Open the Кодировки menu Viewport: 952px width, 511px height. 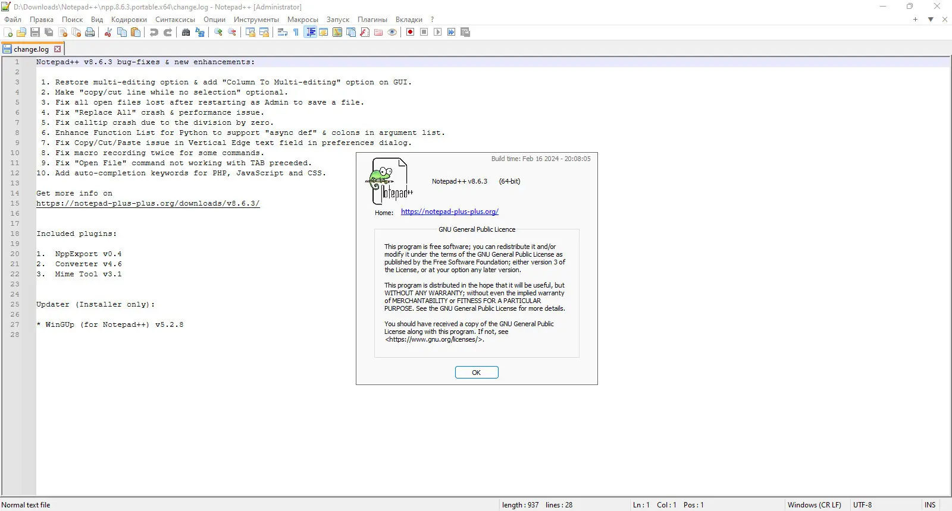(129, 20)
